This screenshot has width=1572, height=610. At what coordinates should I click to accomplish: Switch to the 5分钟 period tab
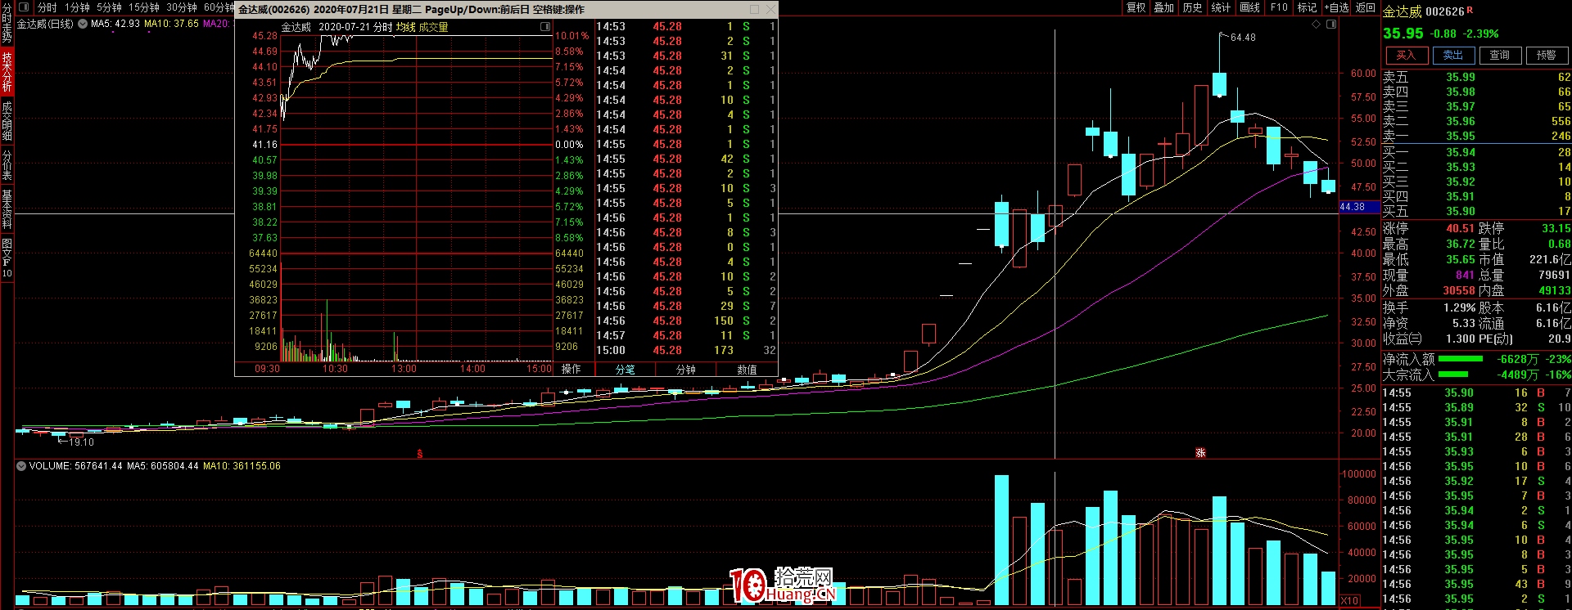coord(109,7)
